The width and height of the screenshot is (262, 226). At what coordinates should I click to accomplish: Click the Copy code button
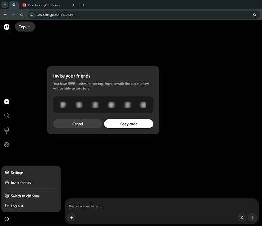129,124
